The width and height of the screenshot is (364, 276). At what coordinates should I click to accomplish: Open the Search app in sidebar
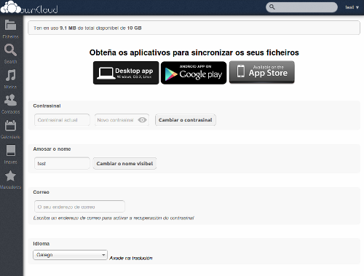pyautogui.click(x=10, y=50)
